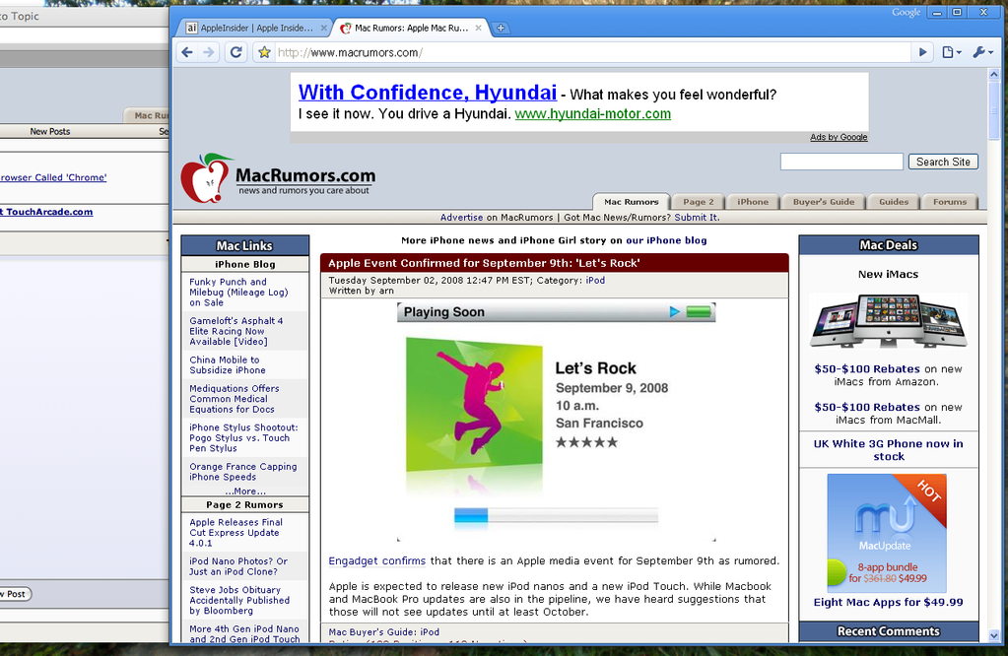Click New Posts in the background window
Image resolution: width=1008 pixels, height=656 pixels.
pos(50,132)
